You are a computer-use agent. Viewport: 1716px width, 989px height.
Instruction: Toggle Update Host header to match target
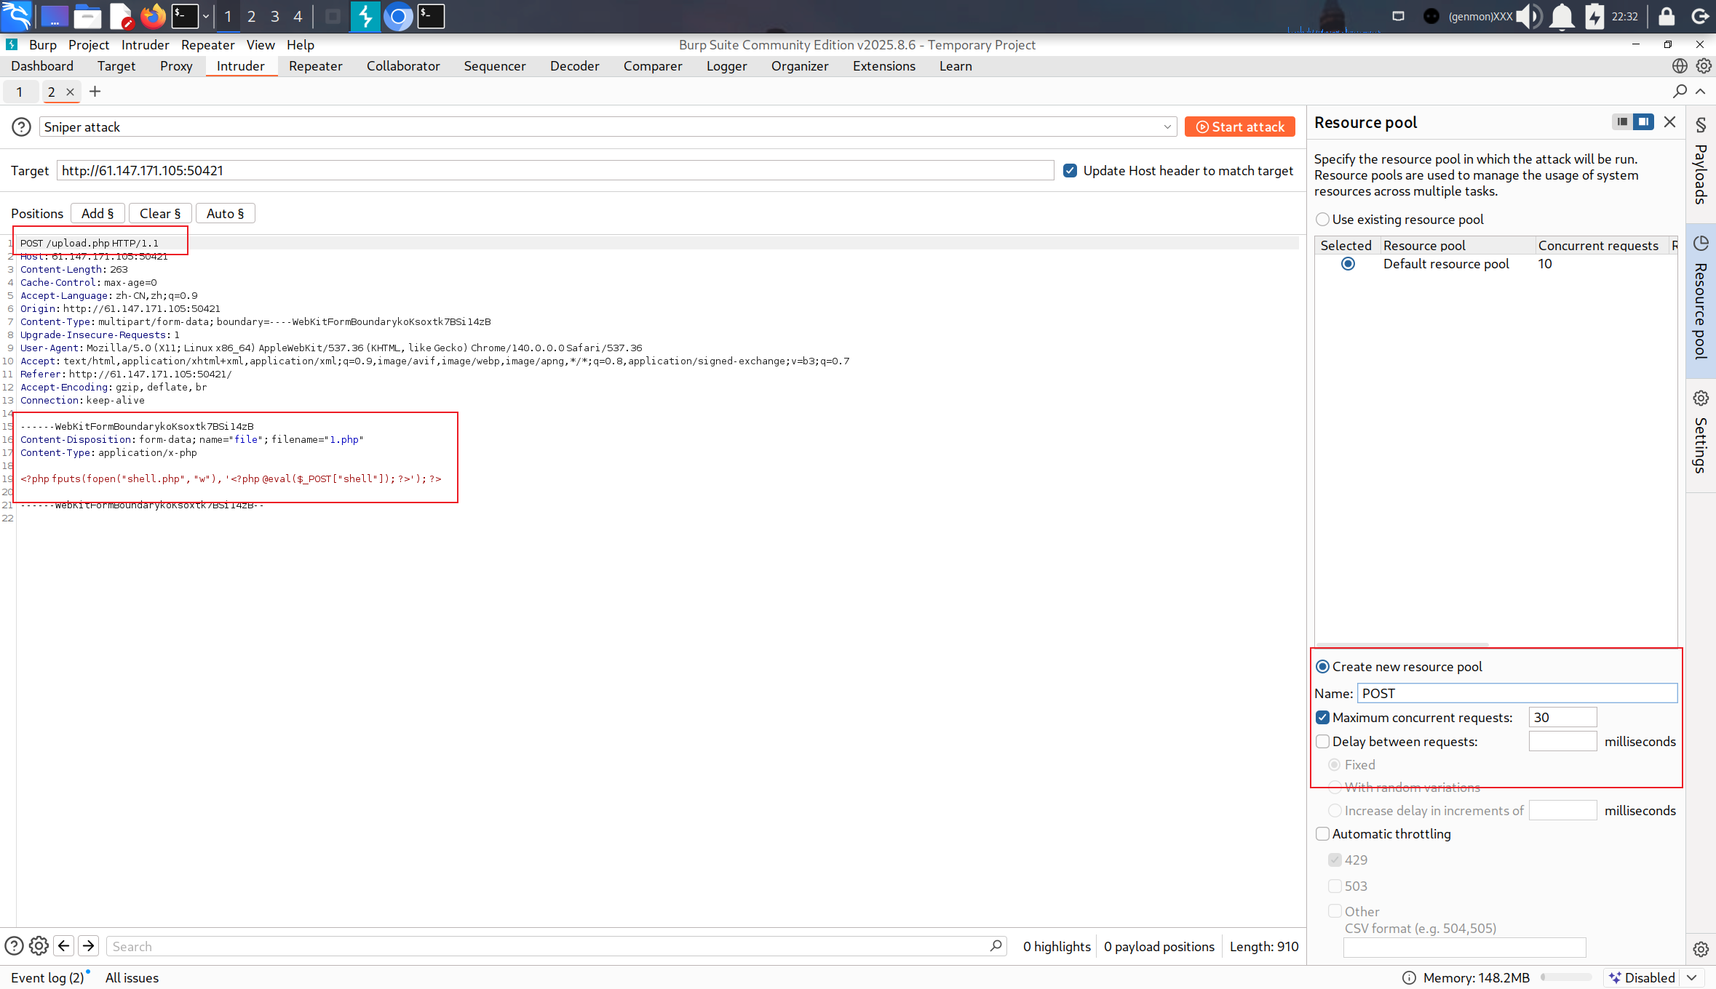[1070, 171]
